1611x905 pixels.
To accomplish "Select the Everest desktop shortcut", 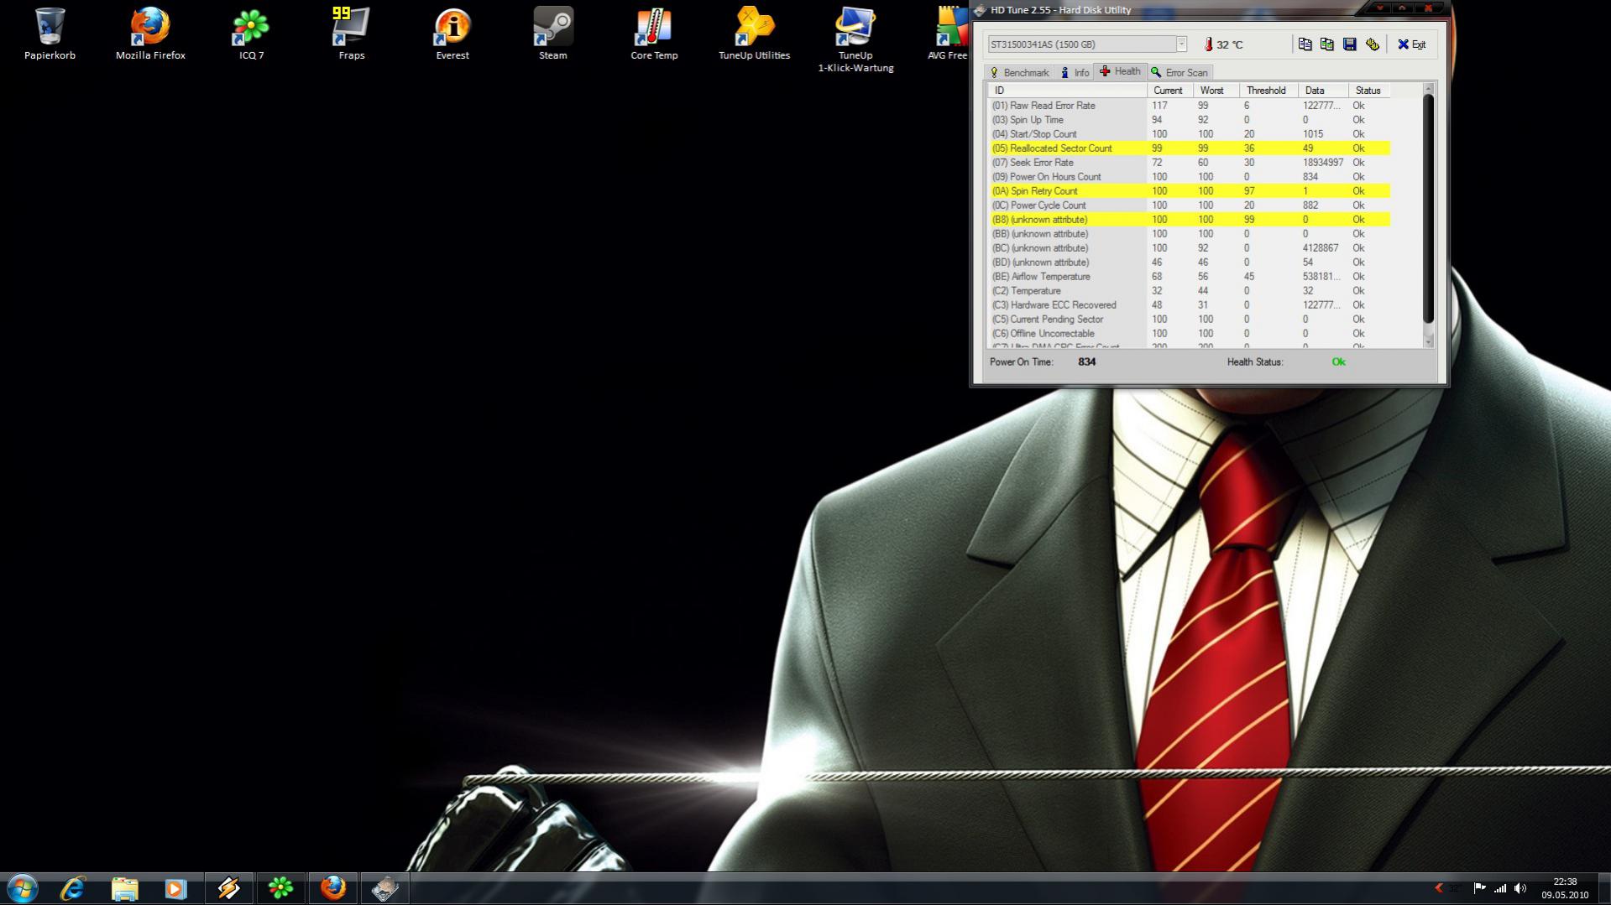I will 452,34.
